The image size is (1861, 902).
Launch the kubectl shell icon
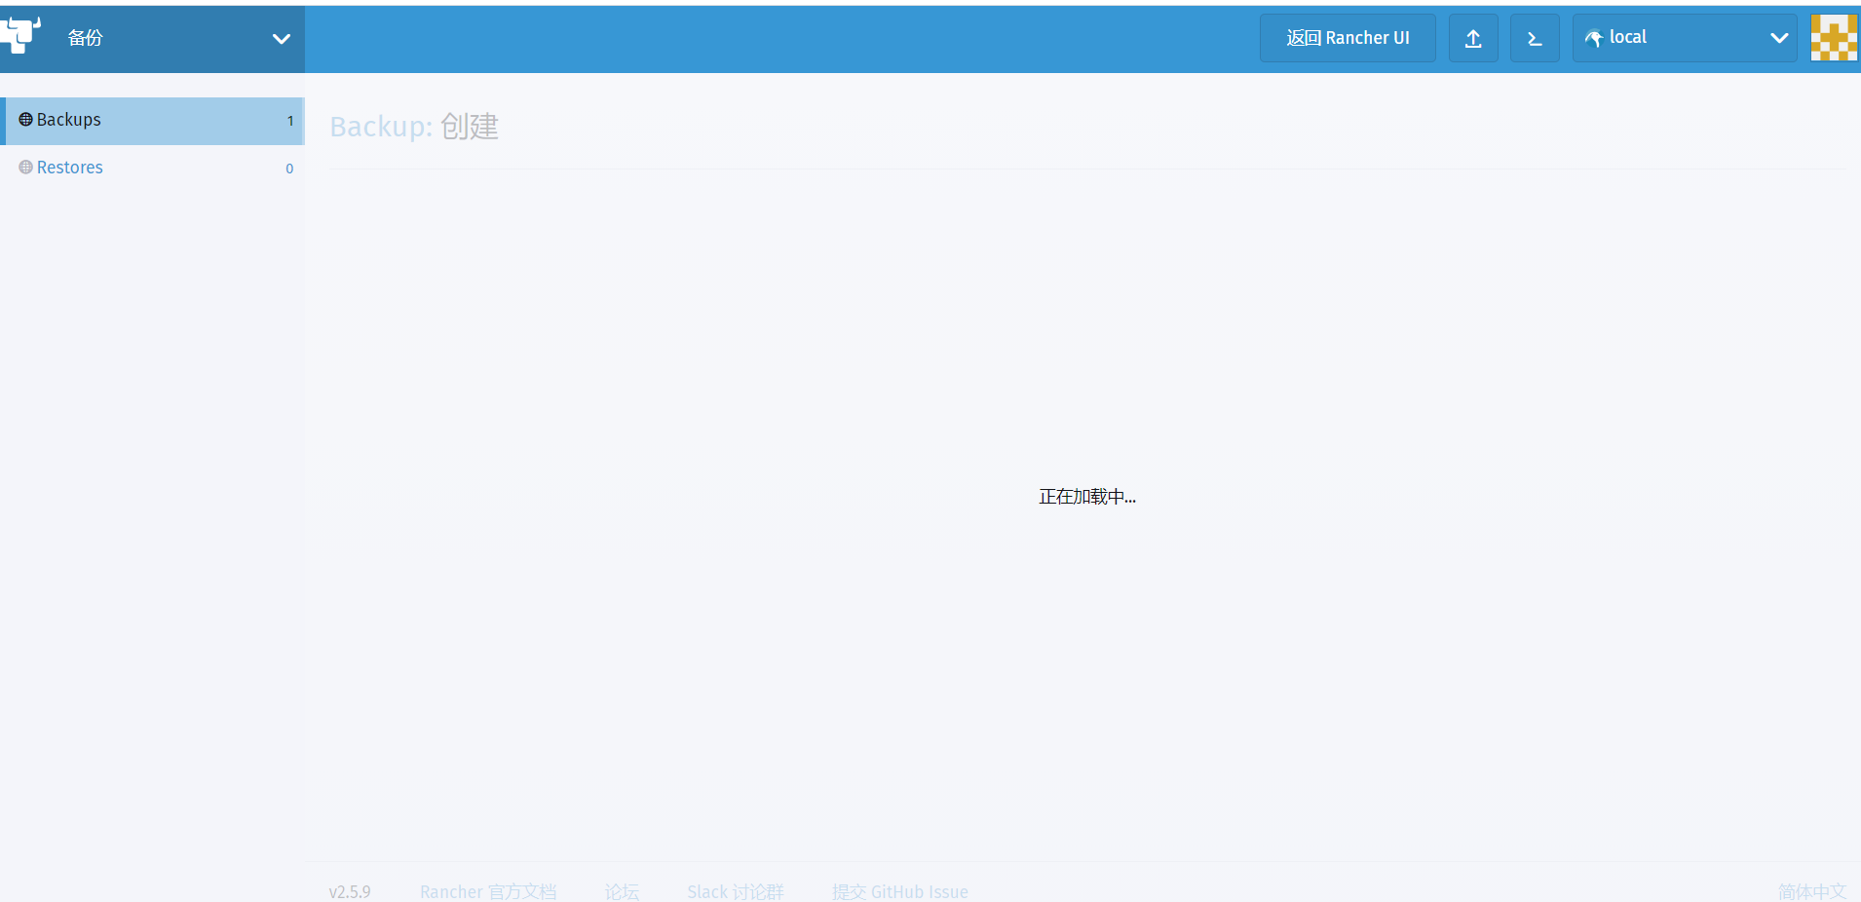click(1535, 38)
